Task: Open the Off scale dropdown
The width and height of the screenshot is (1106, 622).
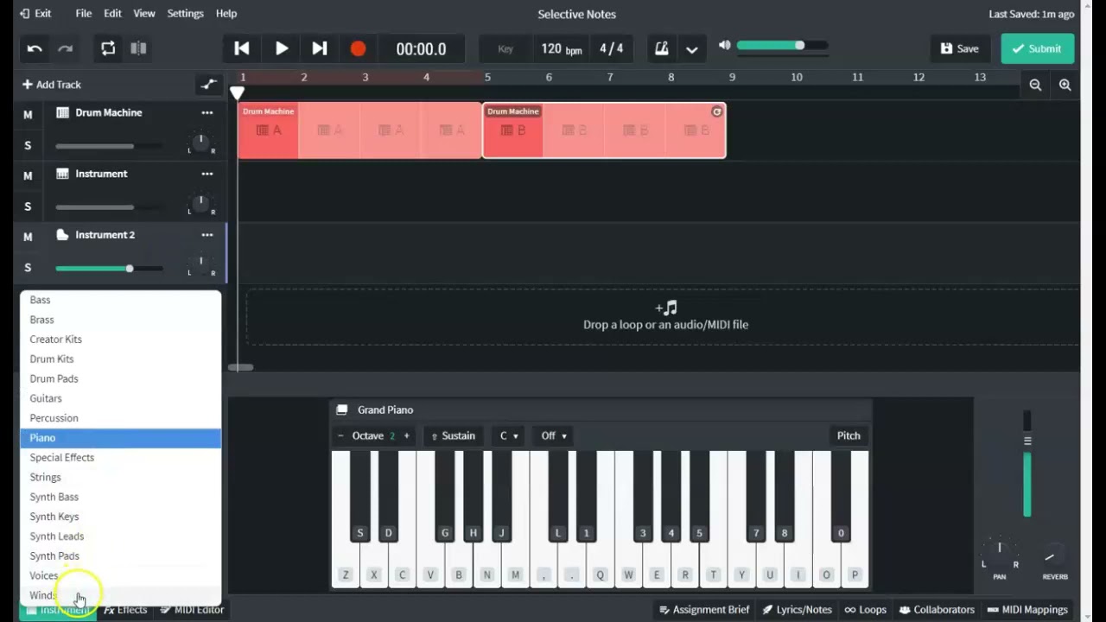Action: pyautogui.click(x=554, y=436)
